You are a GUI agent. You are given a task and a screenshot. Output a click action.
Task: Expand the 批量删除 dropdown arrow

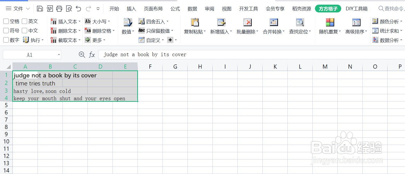pos(257,32)
